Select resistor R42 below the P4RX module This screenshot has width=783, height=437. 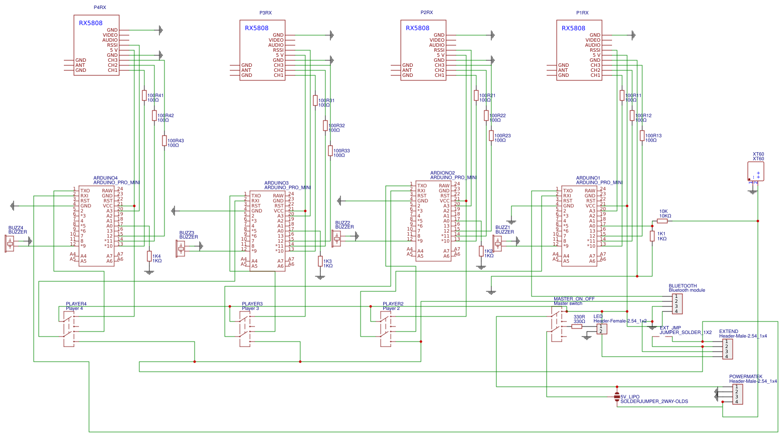click(154, 116)
